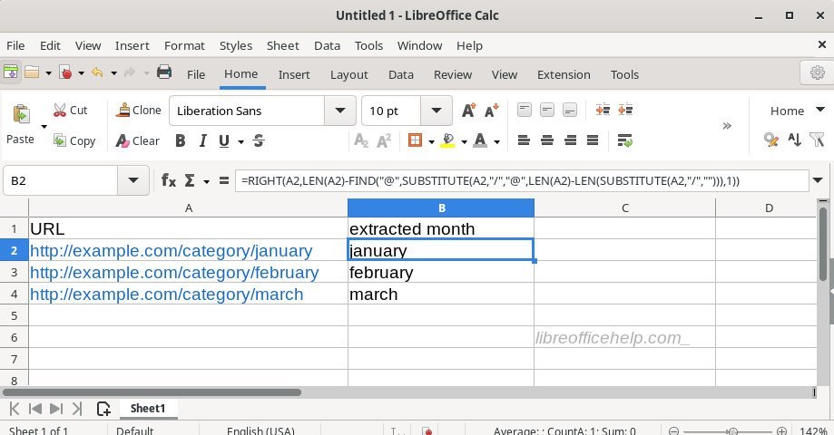Copy the selected cell
Viewport: 834px width, 435px height.
pyautogui.click(x=74, y=140)
